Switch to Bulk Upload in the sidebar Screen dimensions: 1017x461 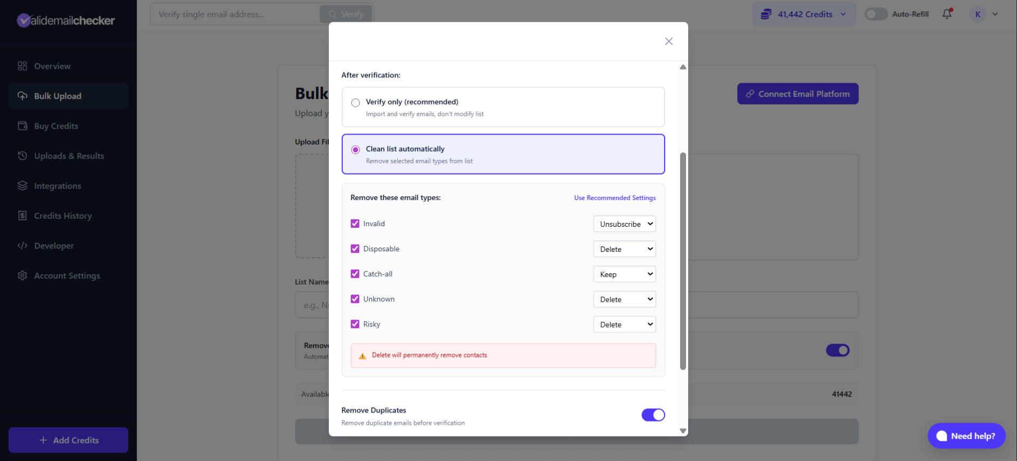58,96
